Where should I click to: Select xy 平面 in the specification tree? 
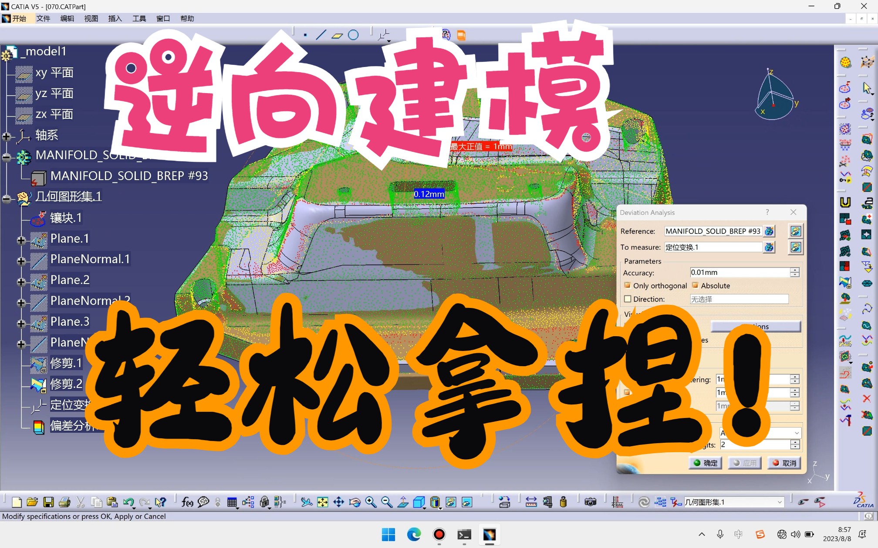[x=54, y=73]
